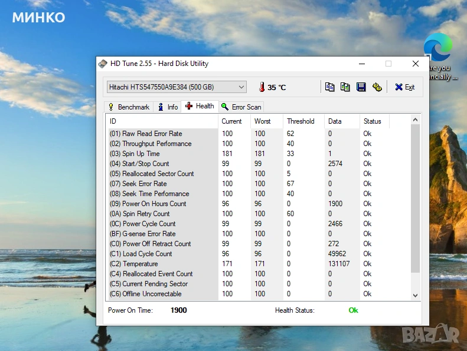Image resolution: width=467 pixels, height=351 pixels.
Task: Click the copy text to clipboard icon
Action: (x=330, y=87)
